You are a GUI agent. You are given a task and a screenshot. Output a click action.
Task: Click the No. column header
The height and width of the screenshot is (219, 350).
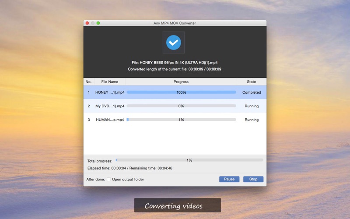[x=88, y=81]
